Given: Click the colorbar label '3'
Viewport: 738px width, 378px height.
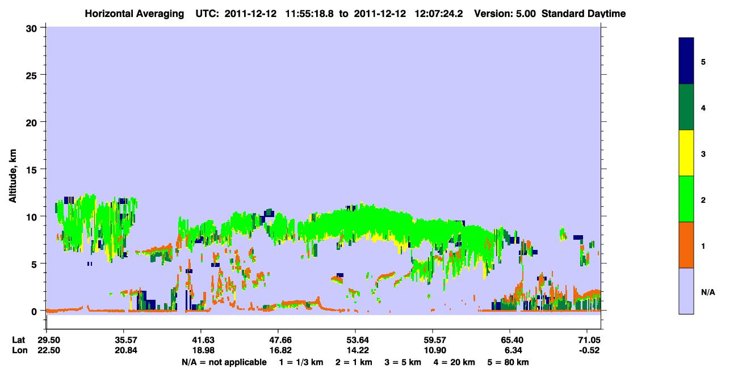Looking at the screenshot, I should pos(703,153).
